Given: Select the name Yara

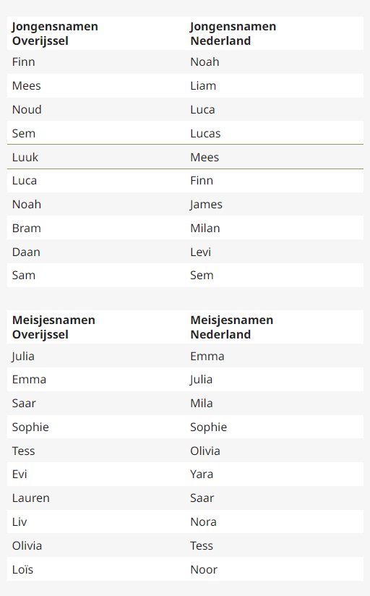Looking at the screenshot, I should 202,474.
